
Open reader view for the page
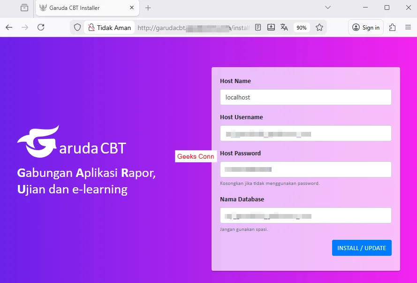pyautogui.click(x=258, y=27)
